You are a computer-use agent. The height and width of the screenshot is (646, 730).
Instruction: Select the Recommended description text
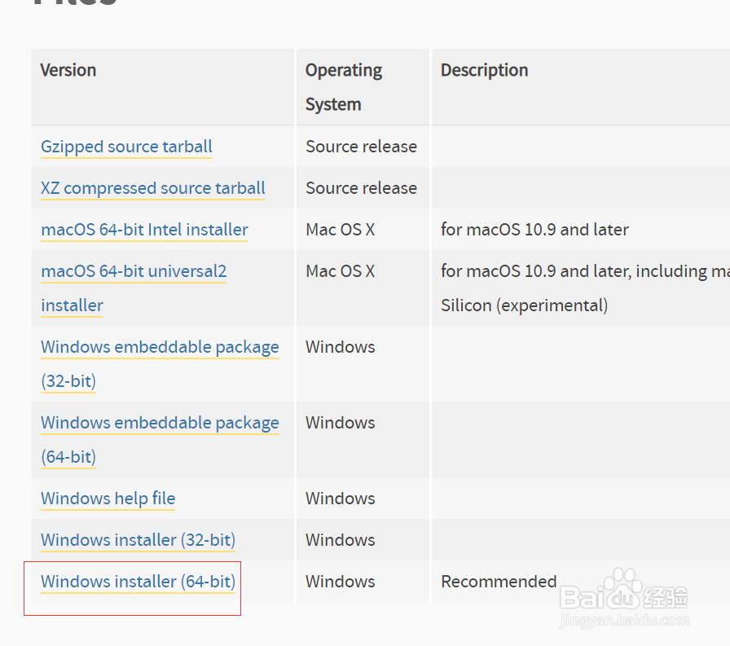499,581
